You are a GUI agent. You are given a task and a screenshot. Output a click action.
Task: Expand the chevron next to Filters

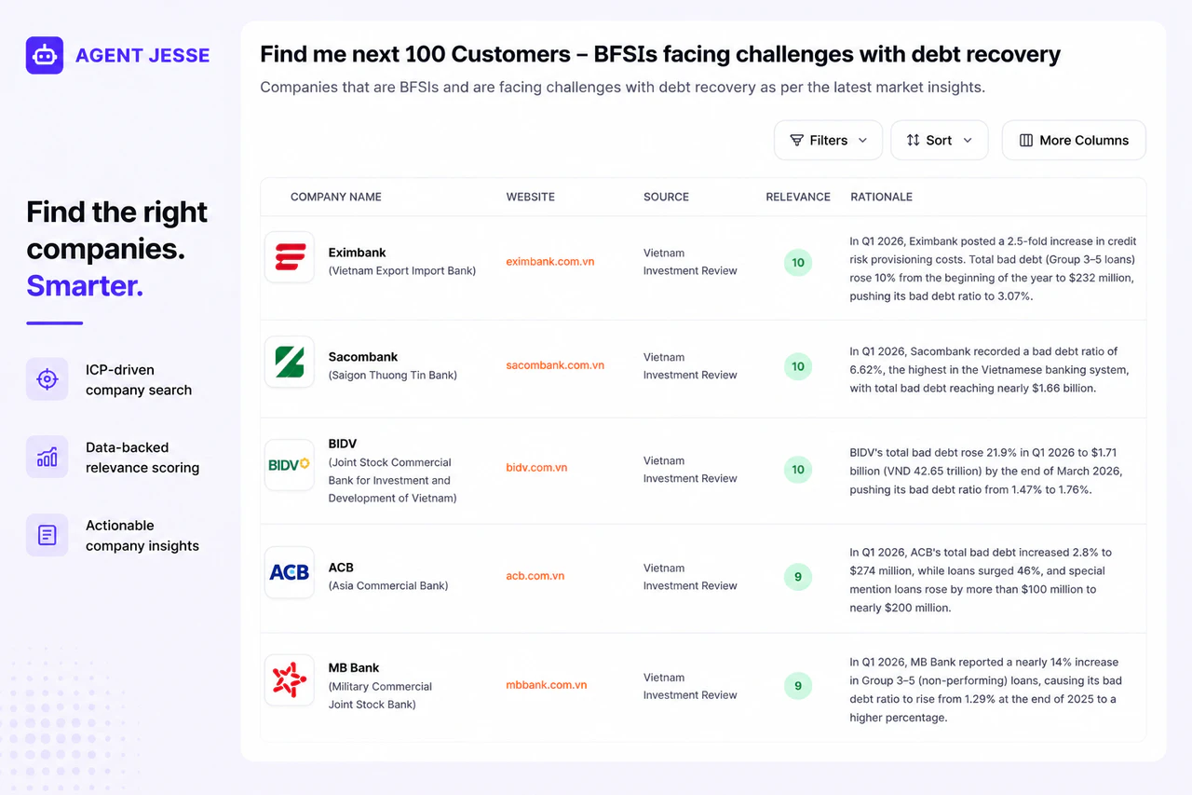pos(862,140)
